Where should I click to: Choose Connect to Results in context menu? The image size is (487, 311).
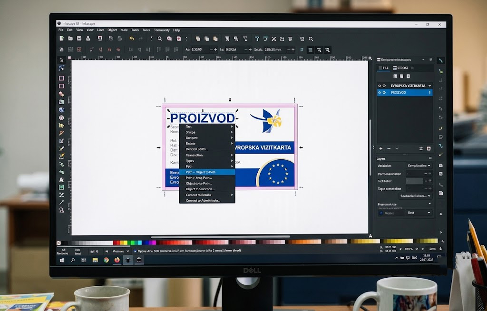point(207,195)
